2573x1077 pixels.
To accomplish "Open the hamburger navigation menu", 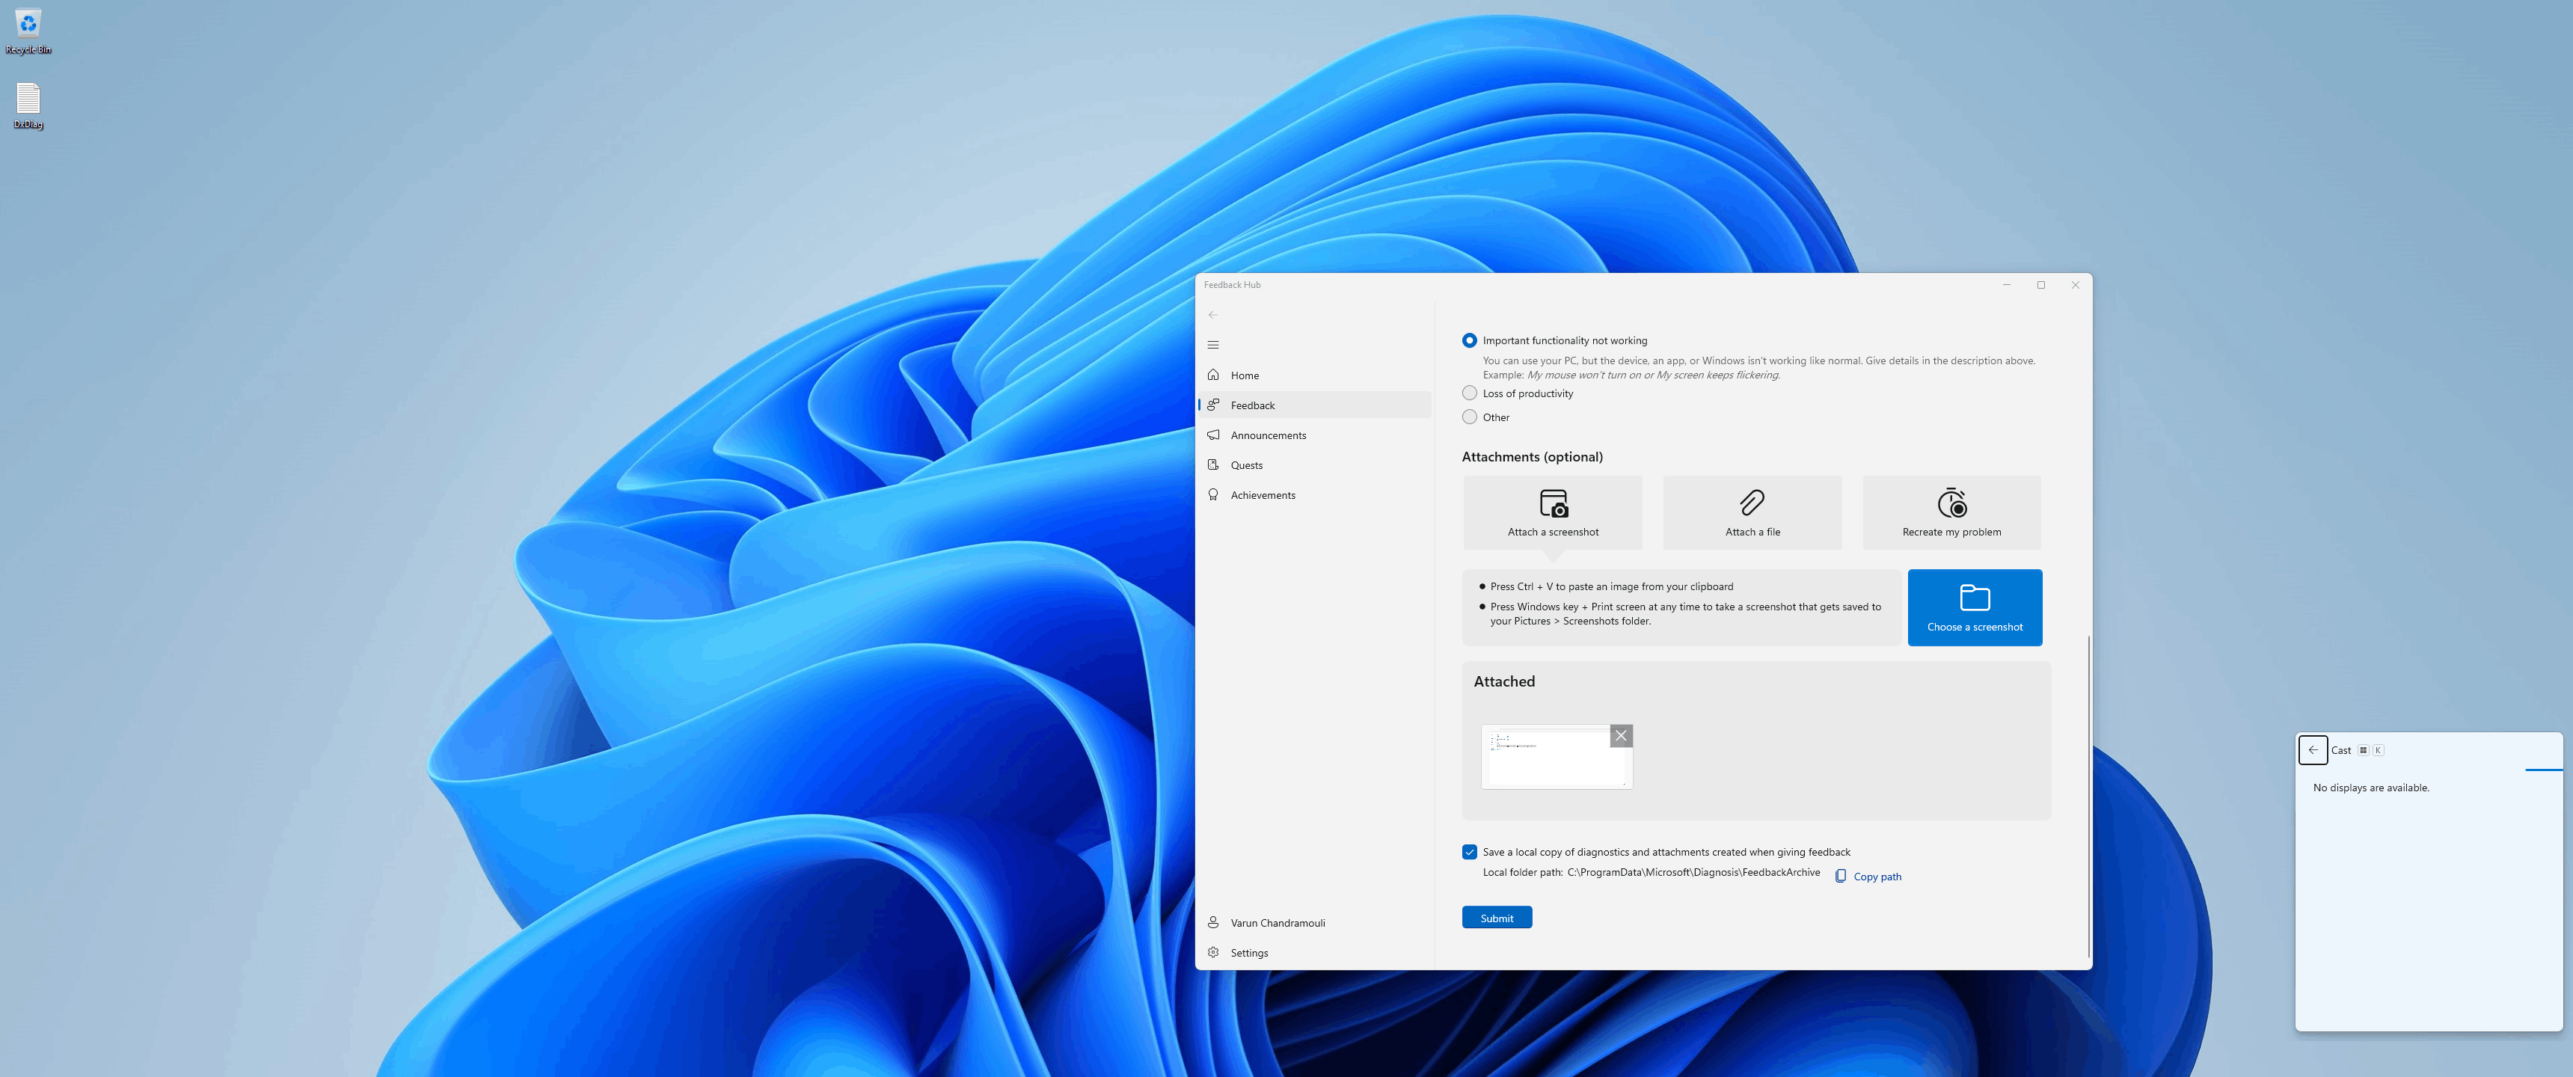I will pos(1212,345).
